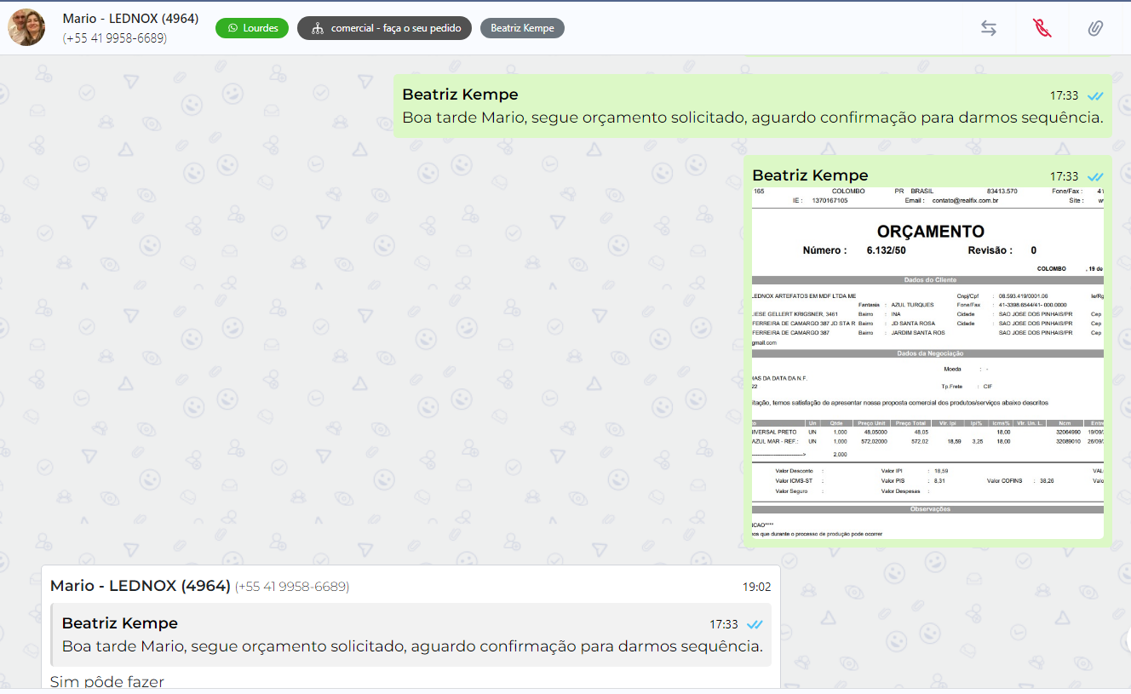Image resolution: width=1131 pixels, height=694 pixels.
Task: Click the 'comercial - faça o seu pedido' tag
Action: point(384,28)
